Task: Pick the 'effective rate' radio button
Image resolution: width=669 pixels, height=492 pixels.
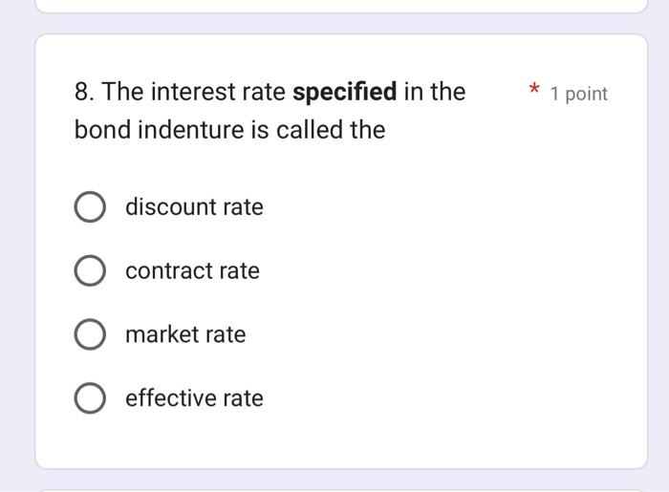Action: (90, 397)
